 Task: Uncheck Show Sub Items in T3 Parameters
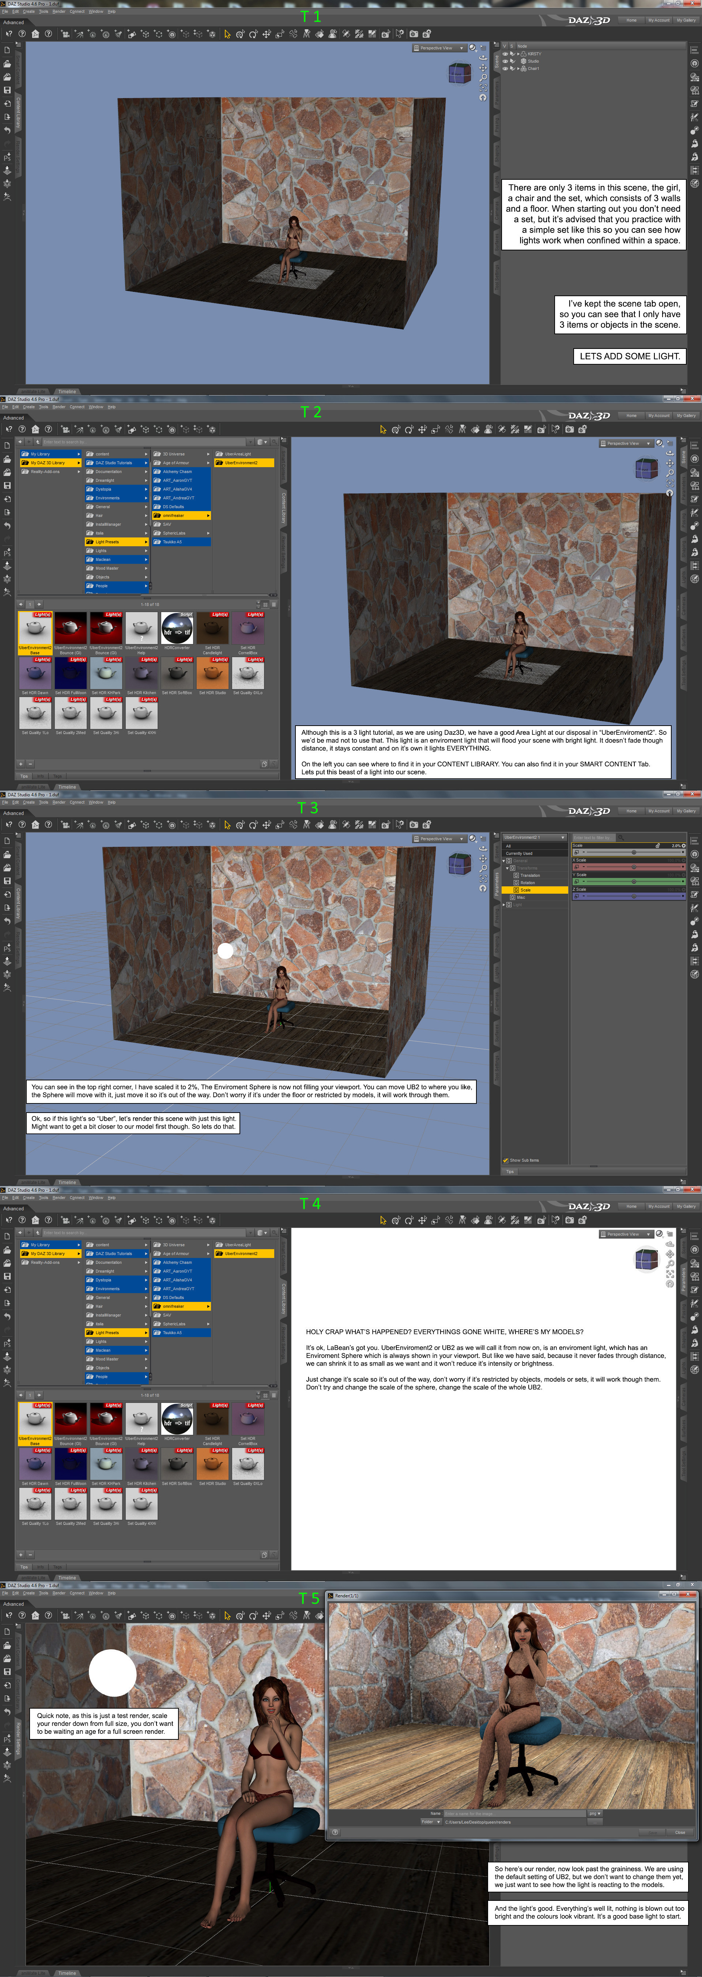(506, 1161)
